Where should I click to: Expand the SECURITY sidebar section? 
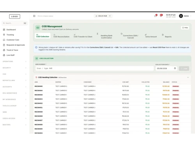click(14, 68)
